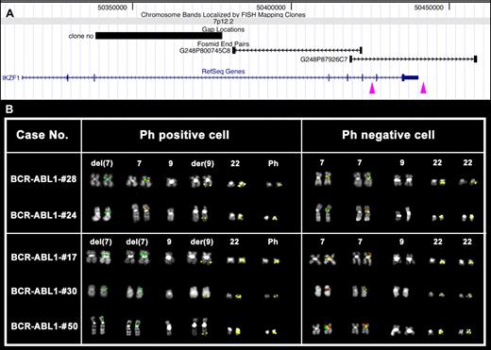491x350 pixels.
Task: Click der(9) column label above the #17 row
Action: tap(202, 242)
